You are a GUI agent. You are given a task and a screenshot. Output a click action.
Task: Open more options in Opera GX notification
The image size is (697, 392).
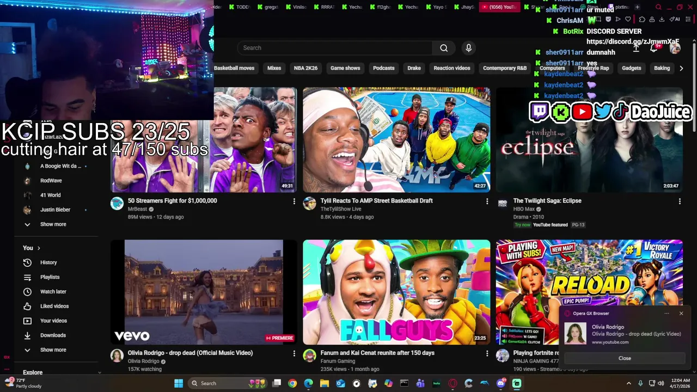[667, 314]
